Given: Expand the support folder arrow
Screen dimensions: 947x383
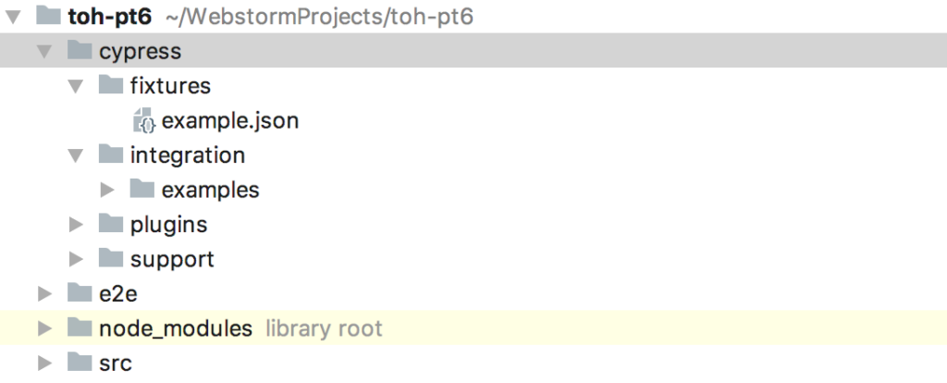Looking at the screenshot, I should [76, 258].
